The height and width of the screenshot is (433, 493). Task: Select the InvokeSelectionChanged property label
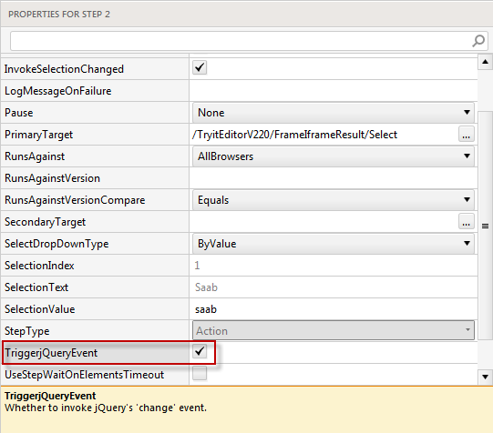(x=64, y=69)
